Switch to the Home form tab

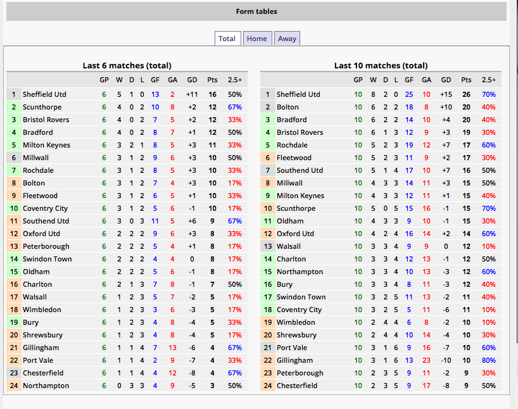(x=257, y=39)
